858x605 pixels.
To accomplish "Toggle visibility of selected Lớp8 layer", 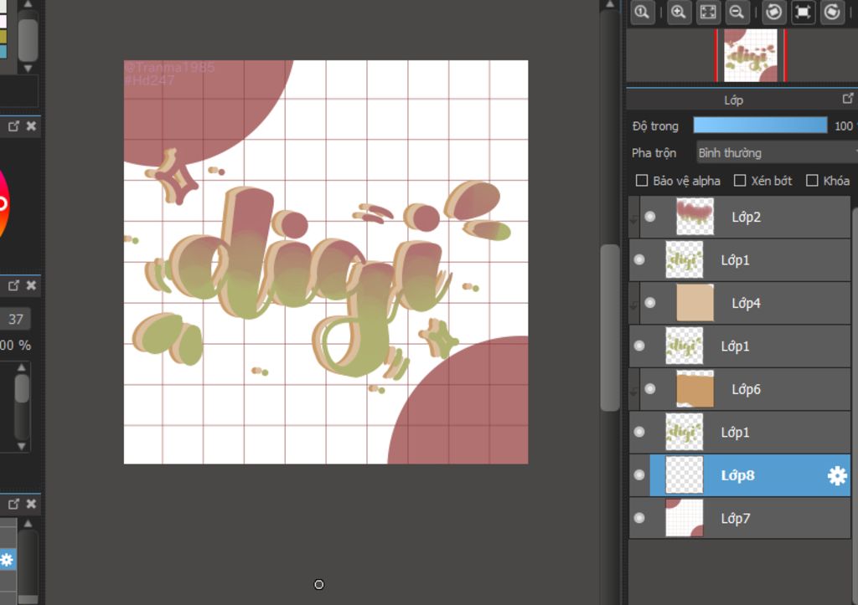I will pyautogui.click(x=639, y=475).
